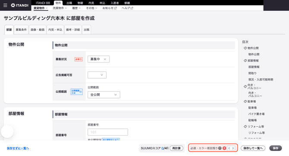Jump to indented 部屋情報 sub-item in 目次
Screen dimensions: 289x156
(254, 67)
